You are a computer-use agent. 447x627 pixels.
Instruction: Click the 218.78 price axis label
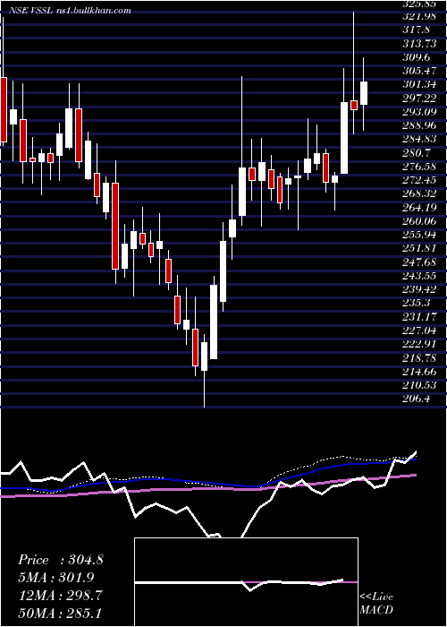click(x=419, y=357)
